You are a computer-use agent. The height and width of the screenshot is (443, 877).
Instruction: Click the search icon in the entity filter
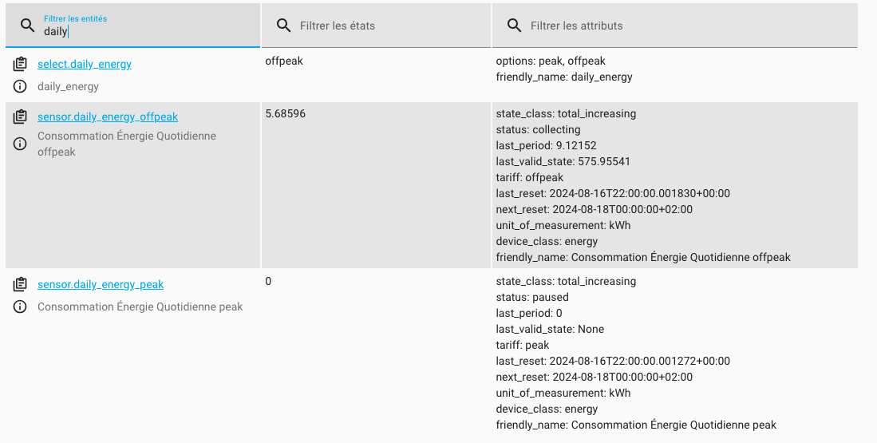[x=27, y=26]
